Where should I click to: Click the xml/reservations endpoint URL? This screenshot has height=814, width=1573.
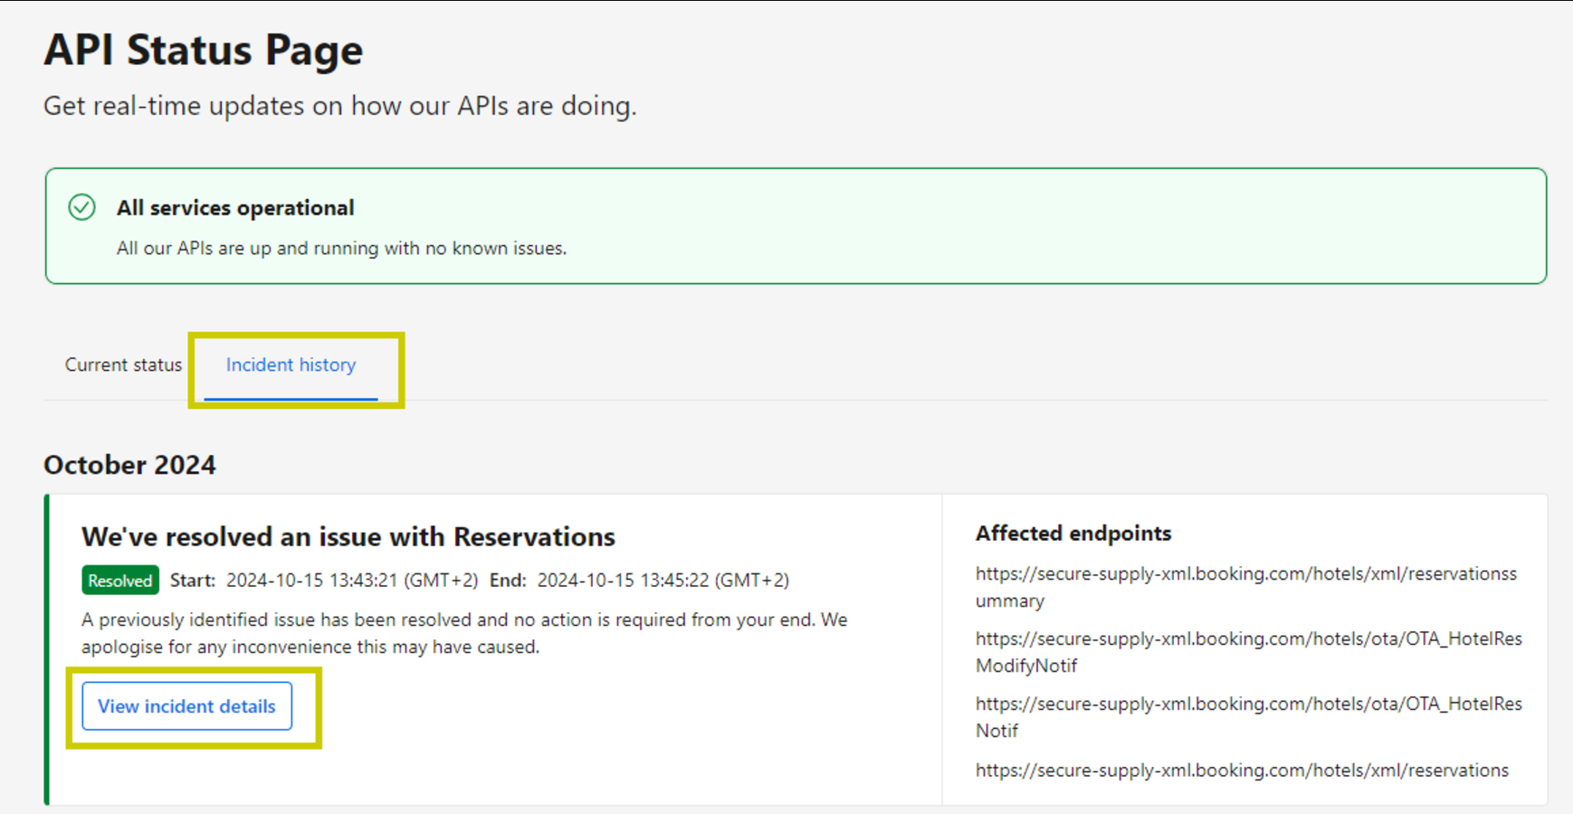click(1242, 771)
